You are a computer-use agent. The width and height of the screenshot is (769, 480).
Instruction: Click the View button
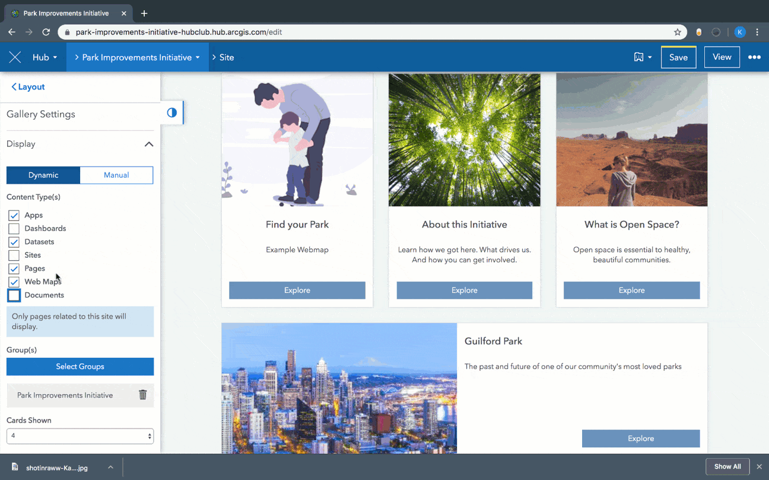(722, 57)
